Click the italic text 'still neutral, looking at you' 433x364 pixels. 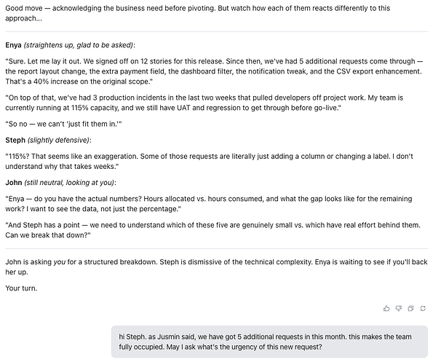pyautogui.click(x=69, y=183)
